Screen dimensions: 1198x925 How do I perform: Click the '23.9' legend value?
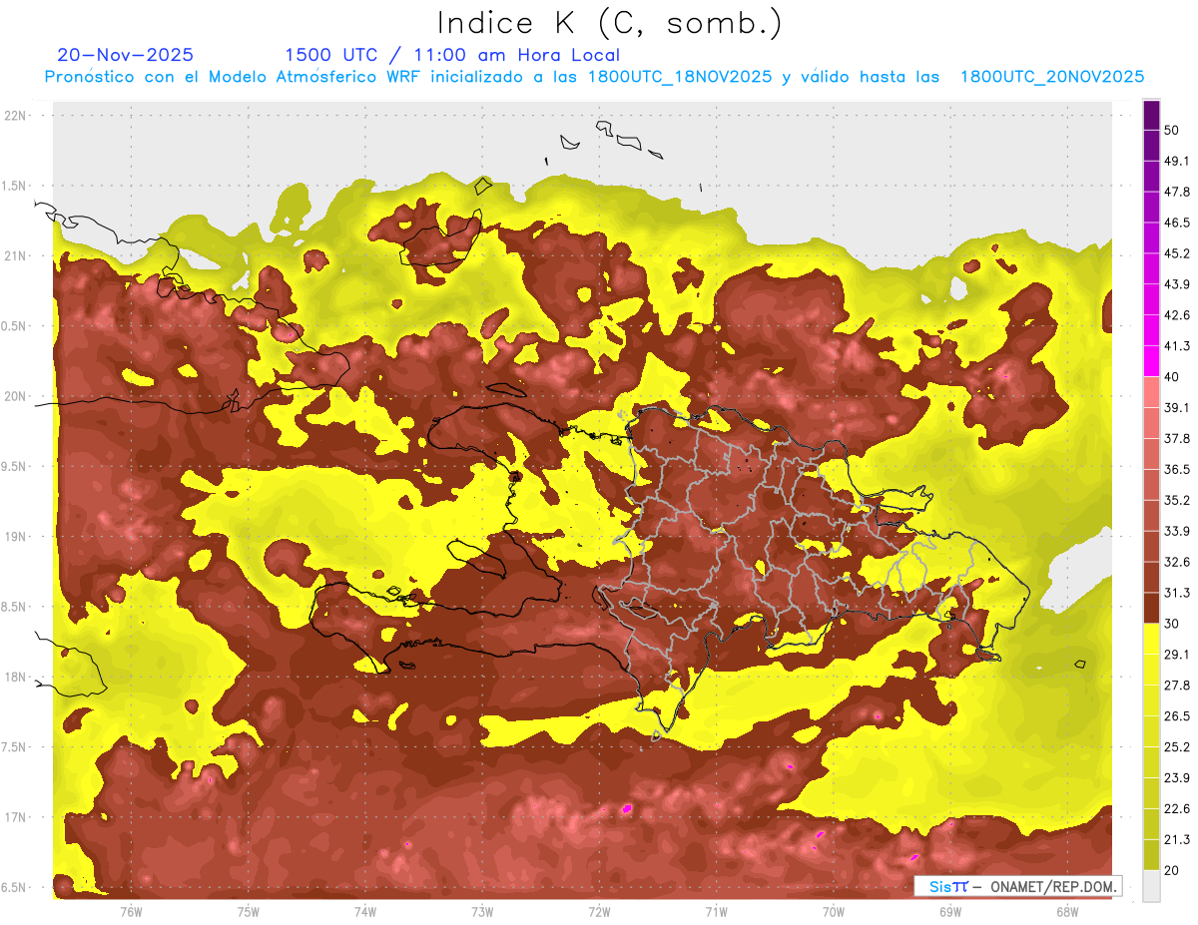[x=1177, y=778]
